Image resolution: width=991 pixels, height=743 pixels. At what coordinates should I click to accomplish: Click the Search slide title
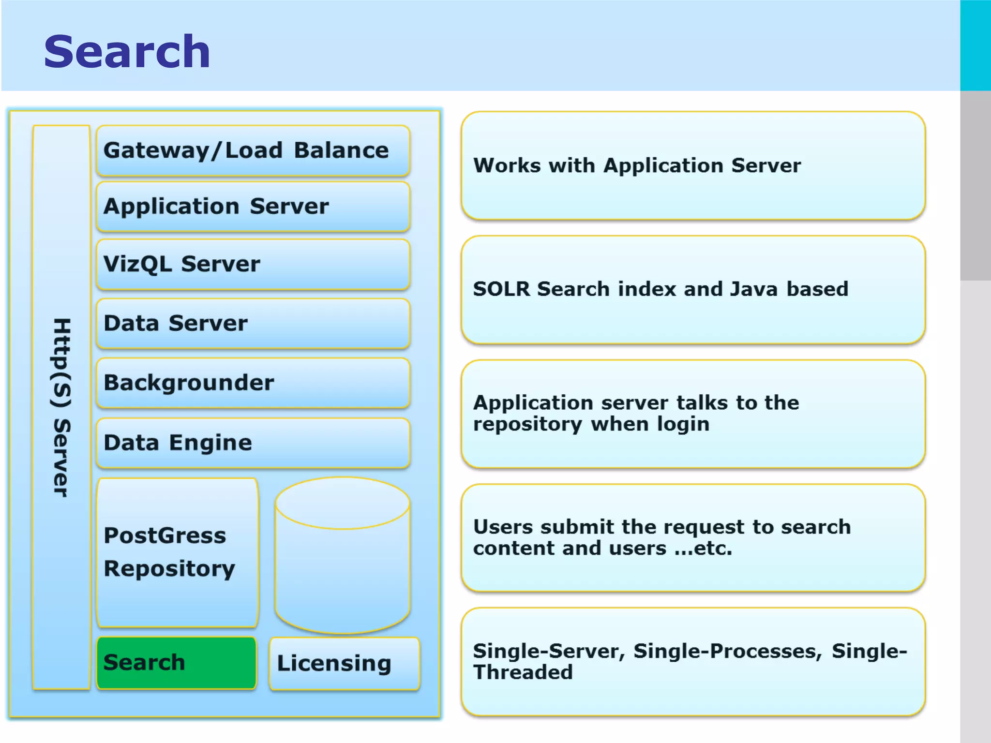[x=127, y=51]
